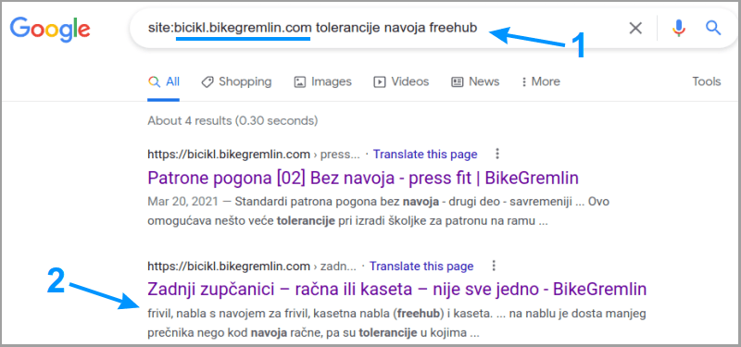Start voice search with microphone icon

pyautogui.click(x=679, y=29)
